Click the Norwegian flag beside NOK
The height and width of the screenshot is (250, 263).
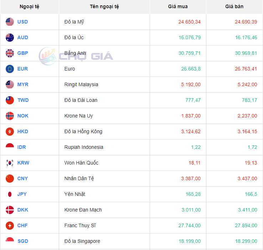pos(10,116)
